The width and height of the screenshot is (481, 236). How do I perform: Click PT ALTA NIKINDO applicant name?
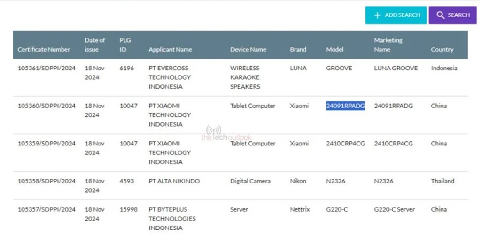[x=175, y=181]
